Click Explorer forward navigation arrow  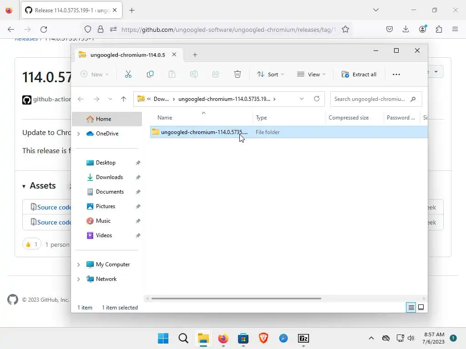point(96,99)
